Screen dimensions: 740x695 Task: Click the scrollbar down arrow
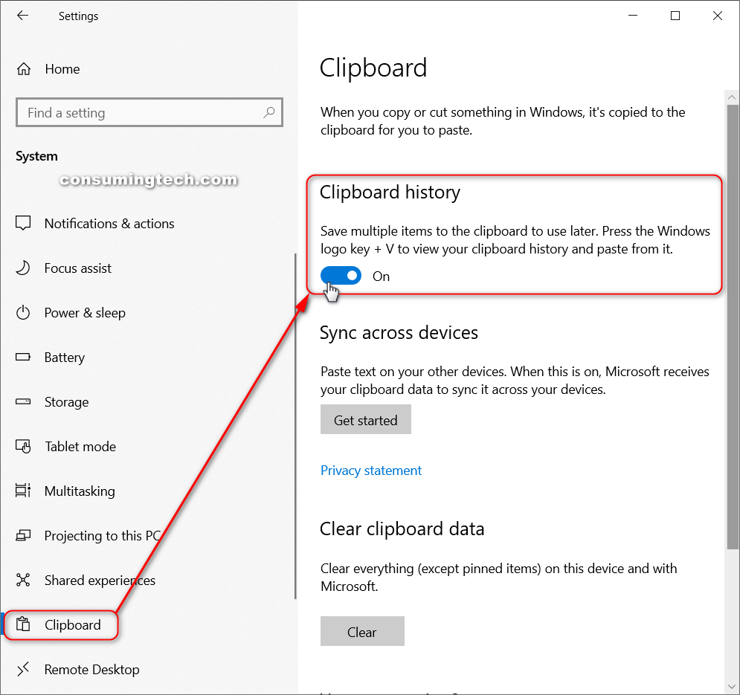click(732, 686)
